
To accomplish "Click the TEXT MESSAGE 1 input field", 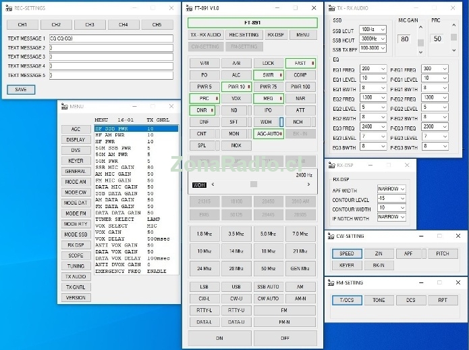I will tap(111, 39).
